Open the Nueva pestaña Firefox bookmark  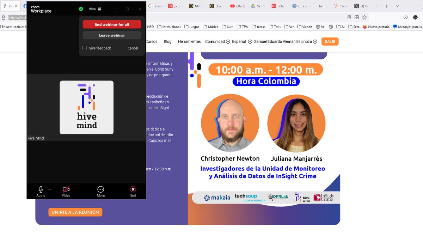coord(376,27)
